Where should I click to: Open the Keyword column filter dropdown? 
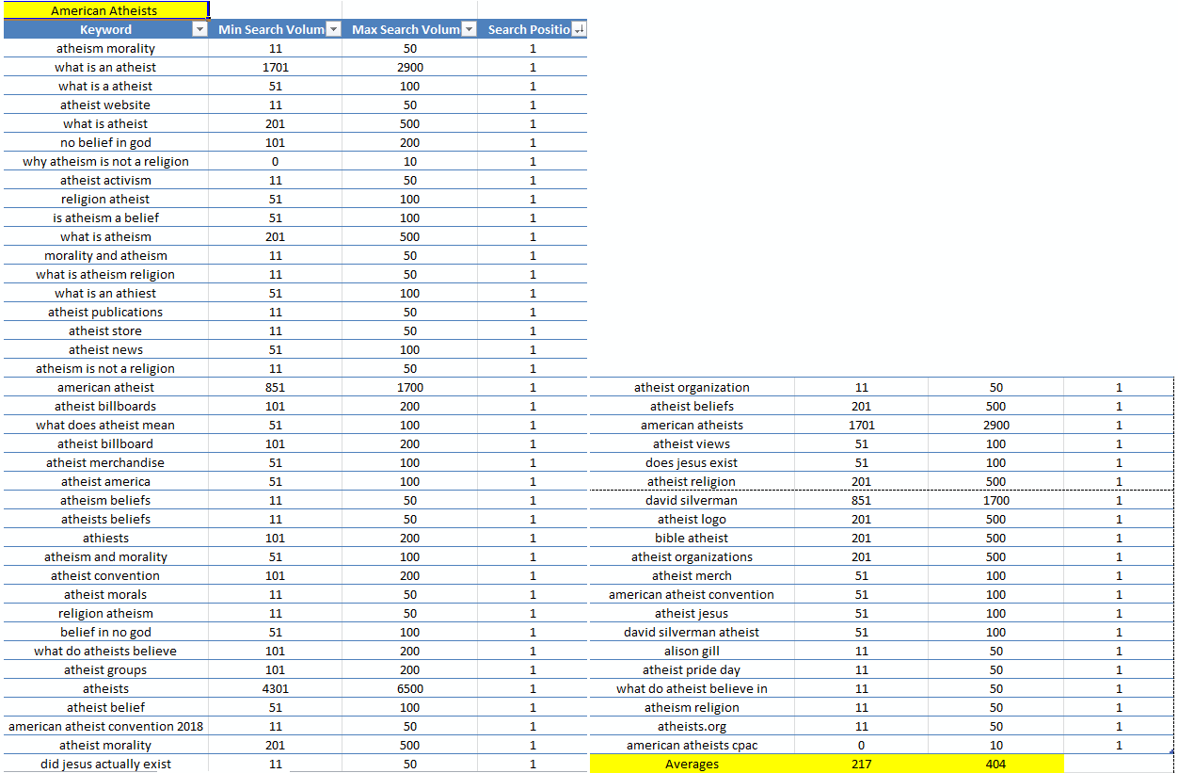(199, 30)
